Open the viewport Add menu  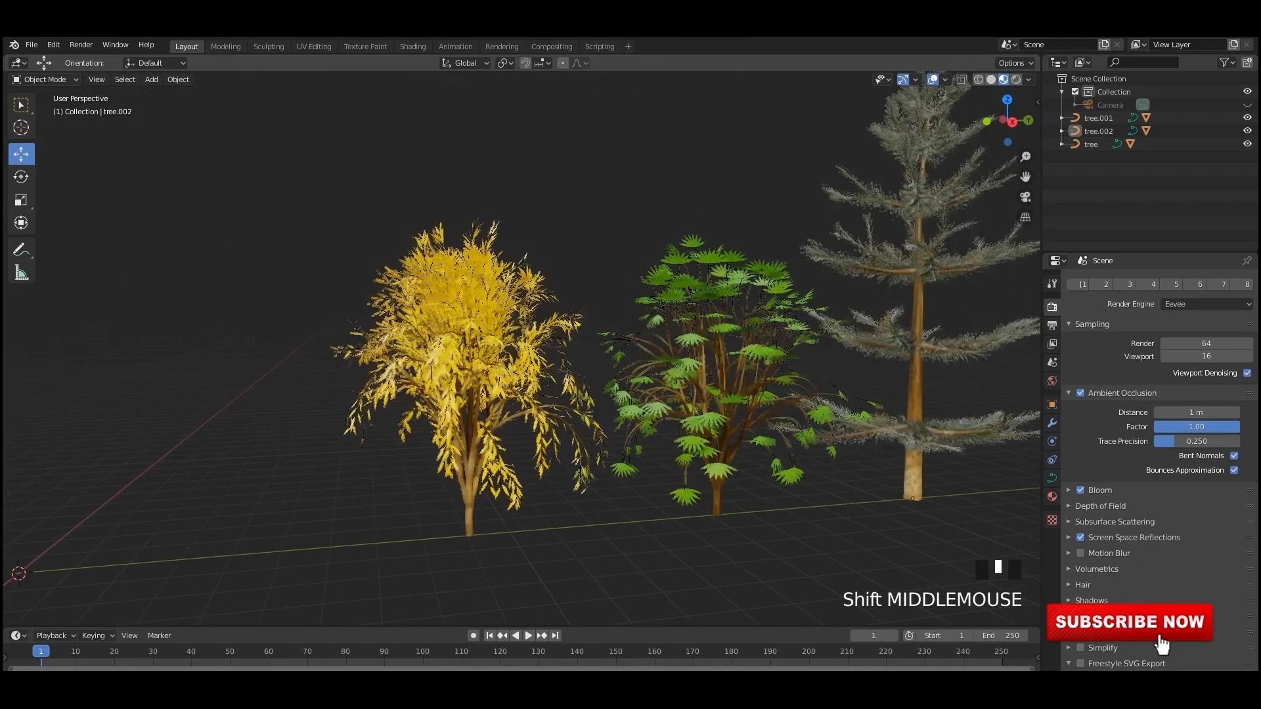tap(151, 79)
